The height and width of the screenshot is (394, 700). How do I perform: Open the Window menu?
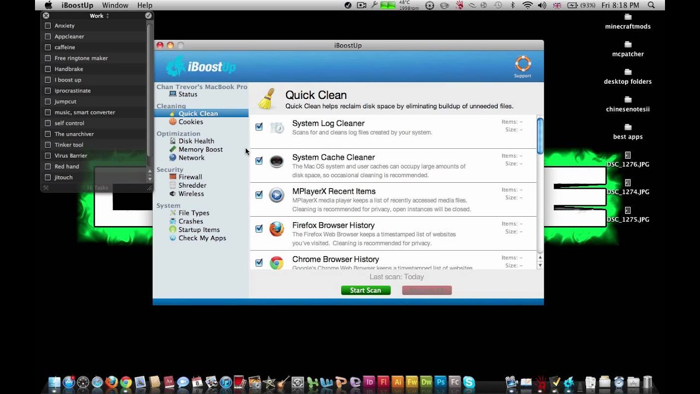pos(115,5)
